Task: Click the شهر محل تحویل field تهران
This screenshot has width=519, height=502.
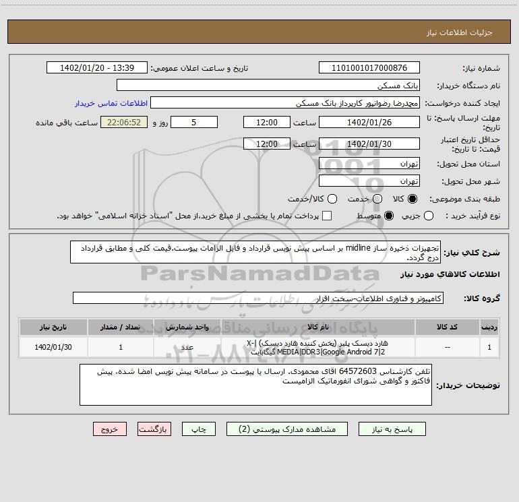Action: coord(369,181)
